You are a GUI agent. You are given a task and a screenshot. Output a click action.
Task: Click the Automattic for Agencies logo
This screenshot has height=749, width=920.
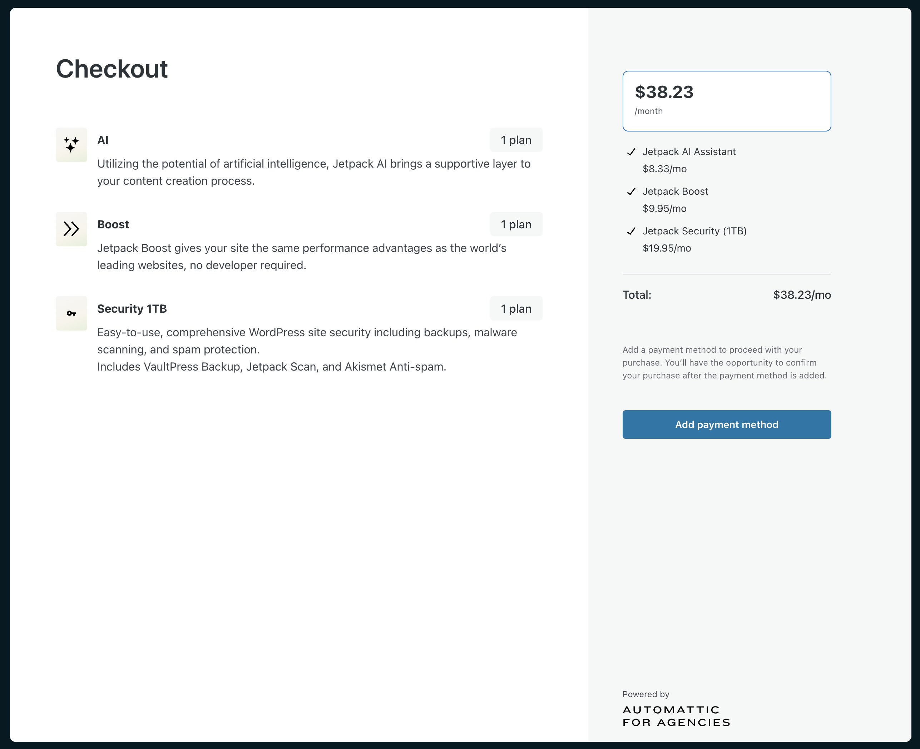(x=676, y=716)
